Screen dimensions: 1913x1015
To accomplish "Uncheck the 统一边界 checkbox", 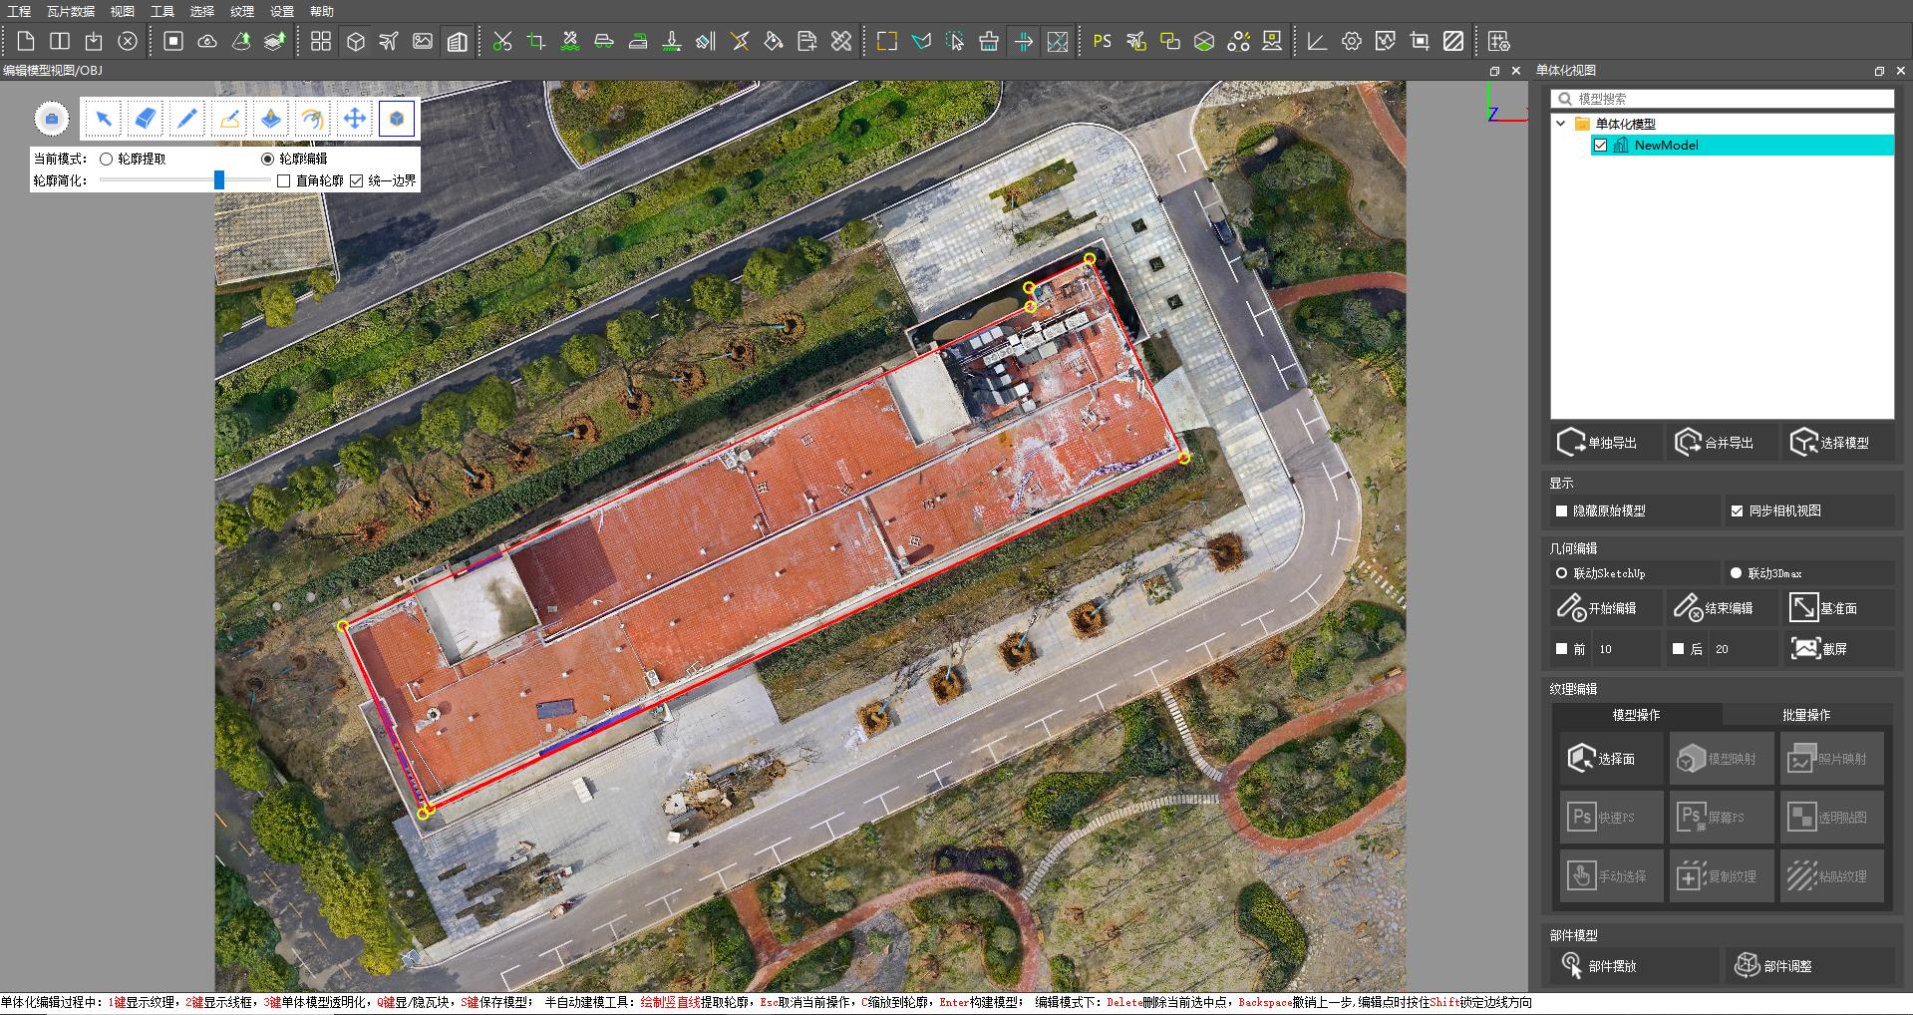I will click(357, 181).
